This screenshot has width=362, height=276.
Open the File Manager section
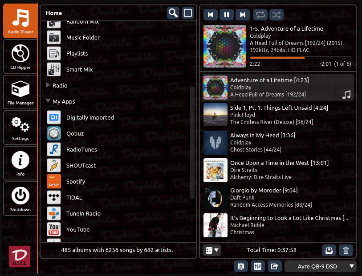pyautogui.click(x=20, y=92)
